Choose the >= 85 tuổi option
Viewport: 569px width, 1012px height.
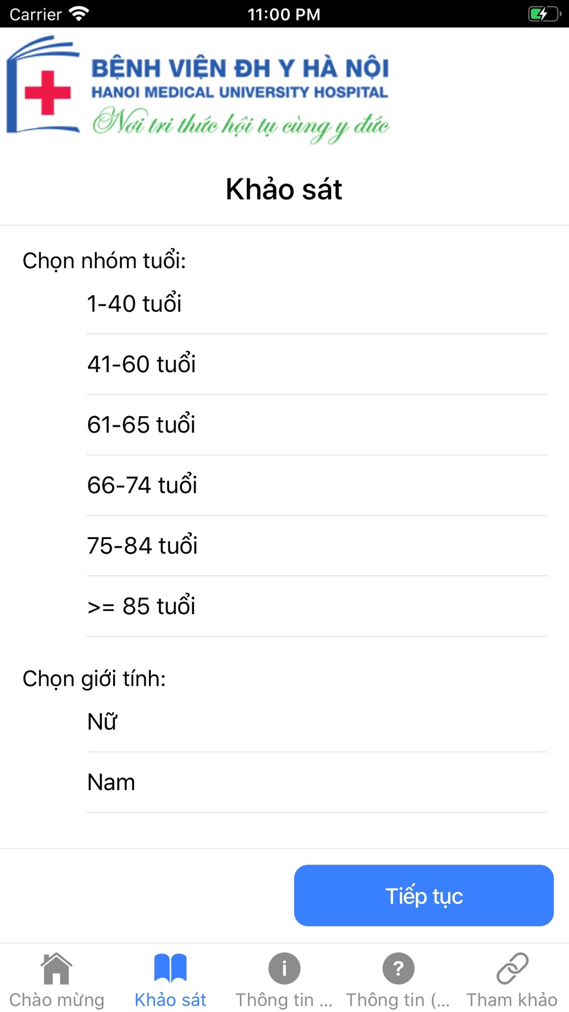coord(316,606)
